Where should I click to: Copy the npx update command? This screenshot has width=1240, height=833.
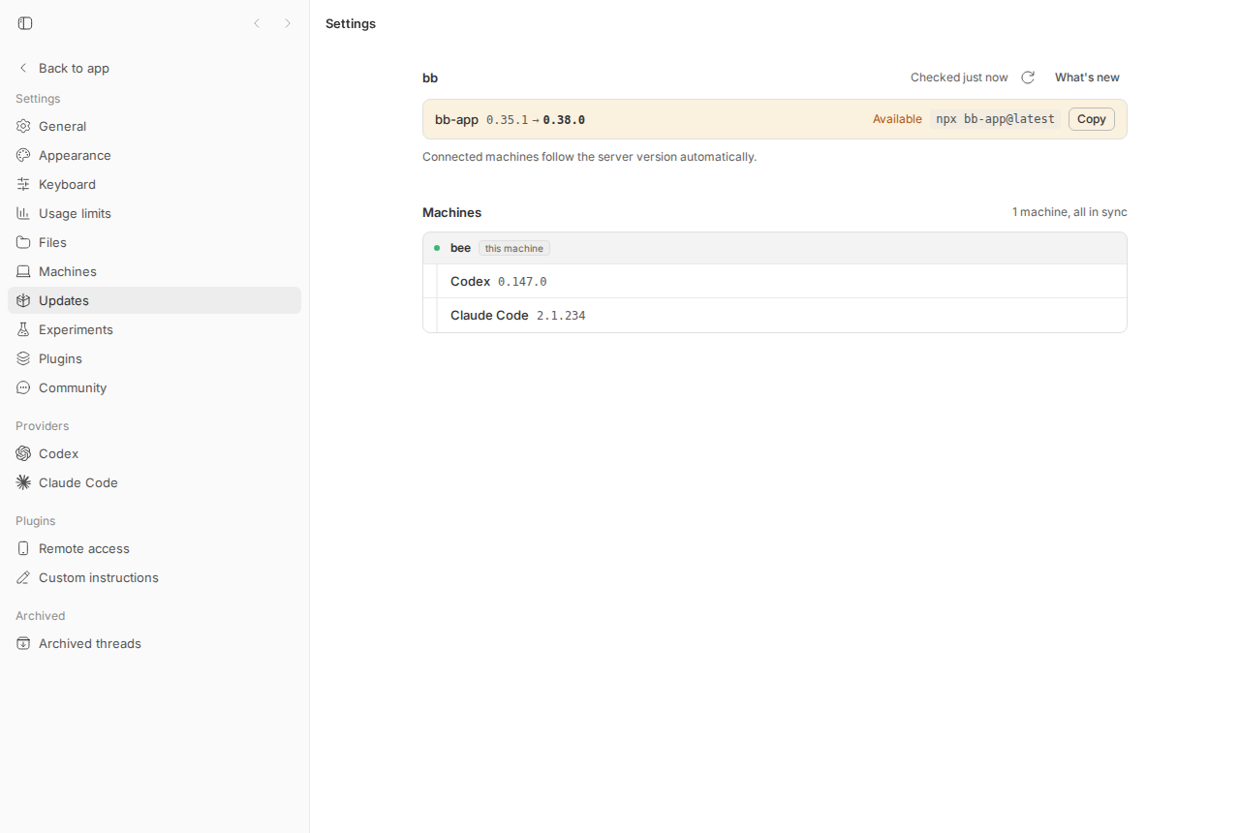(1091, 119)
